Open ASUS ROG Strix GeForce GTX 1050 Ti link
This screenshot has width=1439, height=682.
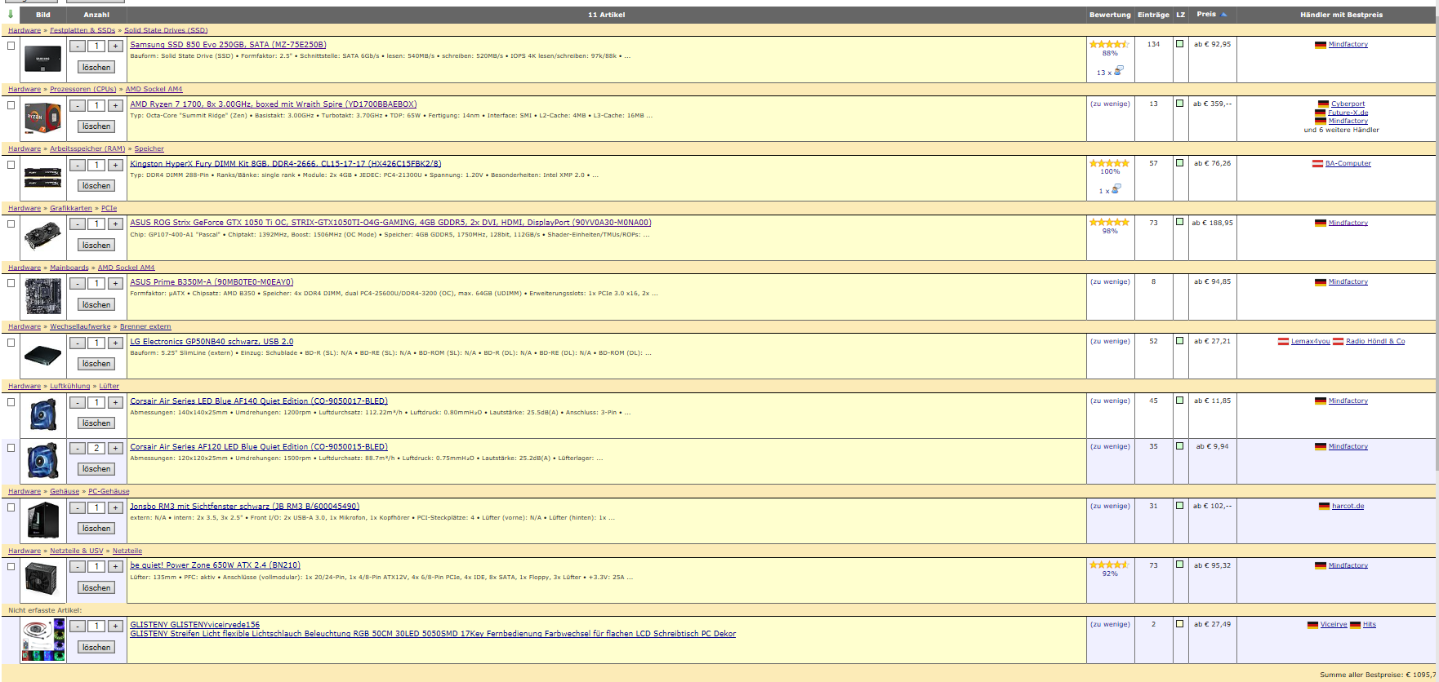coord(390,223)
